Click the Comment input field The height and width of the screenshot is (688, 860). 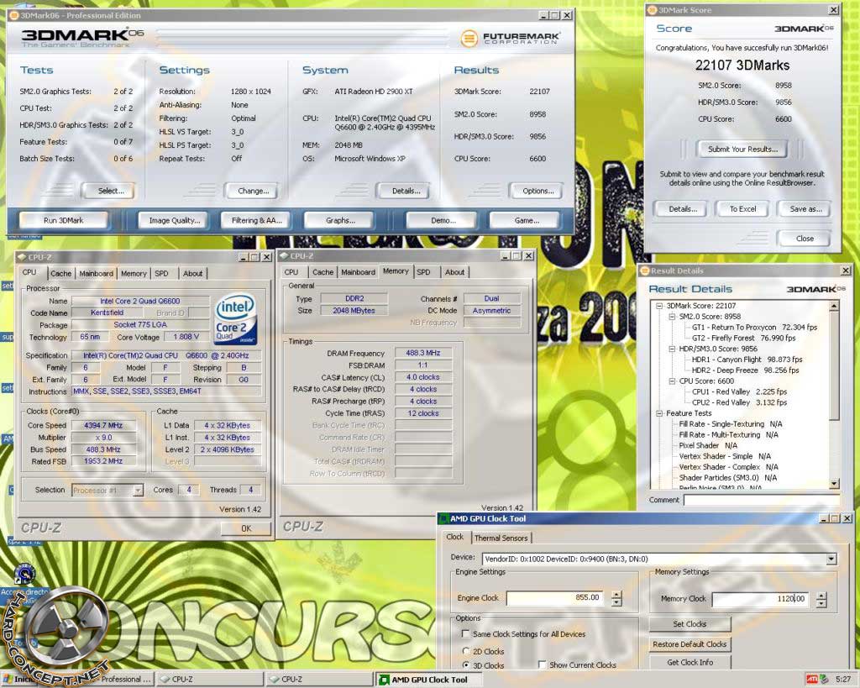pos(761,500)
